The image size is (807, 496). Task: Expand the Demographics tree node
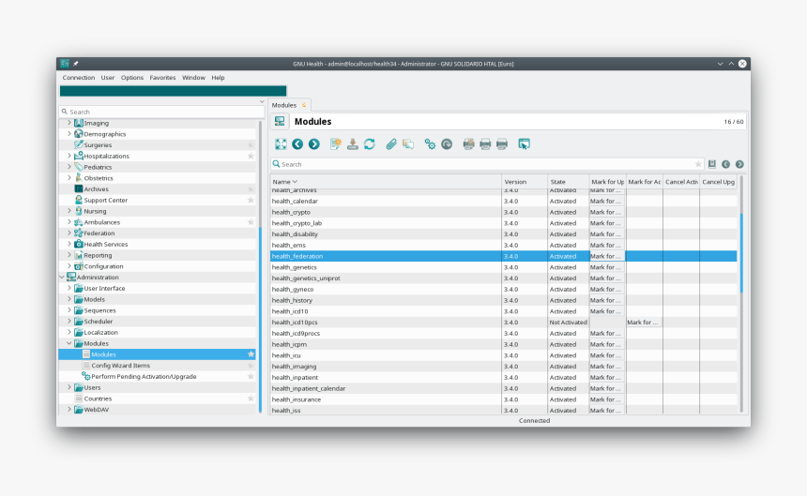(x=69, y=134)
